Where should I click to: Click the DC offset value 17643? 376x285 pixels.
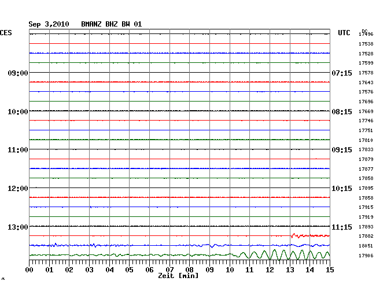[366, 82]
